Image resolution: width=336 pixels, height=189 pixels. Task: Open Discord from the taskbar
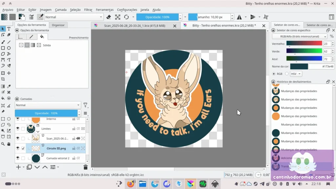click(167, 184)
